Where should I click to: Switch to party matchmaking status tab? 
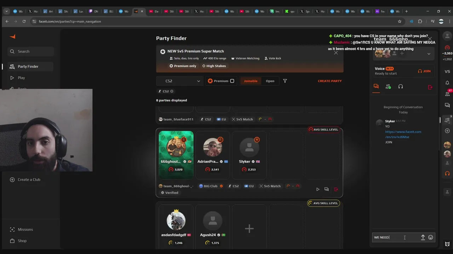tap(388, 86)
